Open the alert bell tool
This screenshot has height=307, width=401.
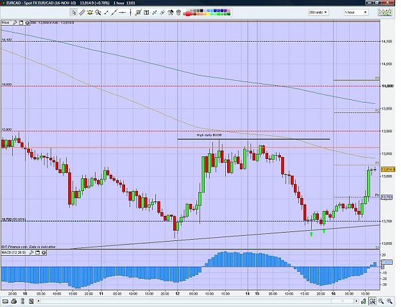pyautogui.click(x=90, y=12)
